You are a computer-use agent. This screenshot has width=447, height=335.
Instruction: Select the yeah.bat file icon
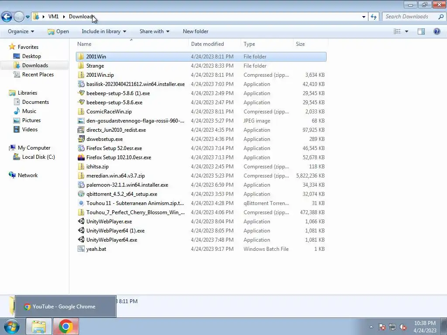click(81, 249)
